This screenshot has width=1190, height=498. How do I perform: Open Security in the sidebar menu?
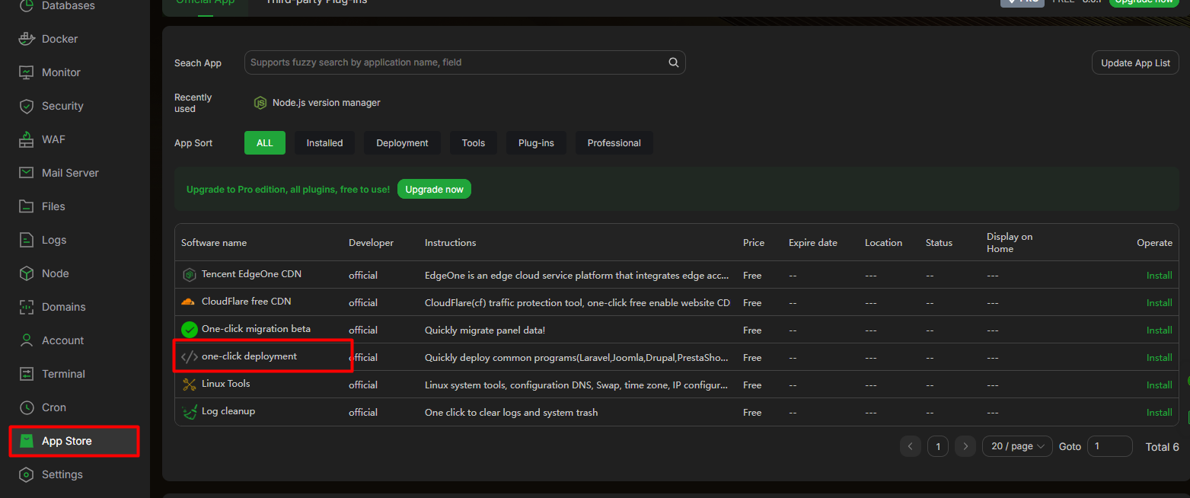coord(62,106)
